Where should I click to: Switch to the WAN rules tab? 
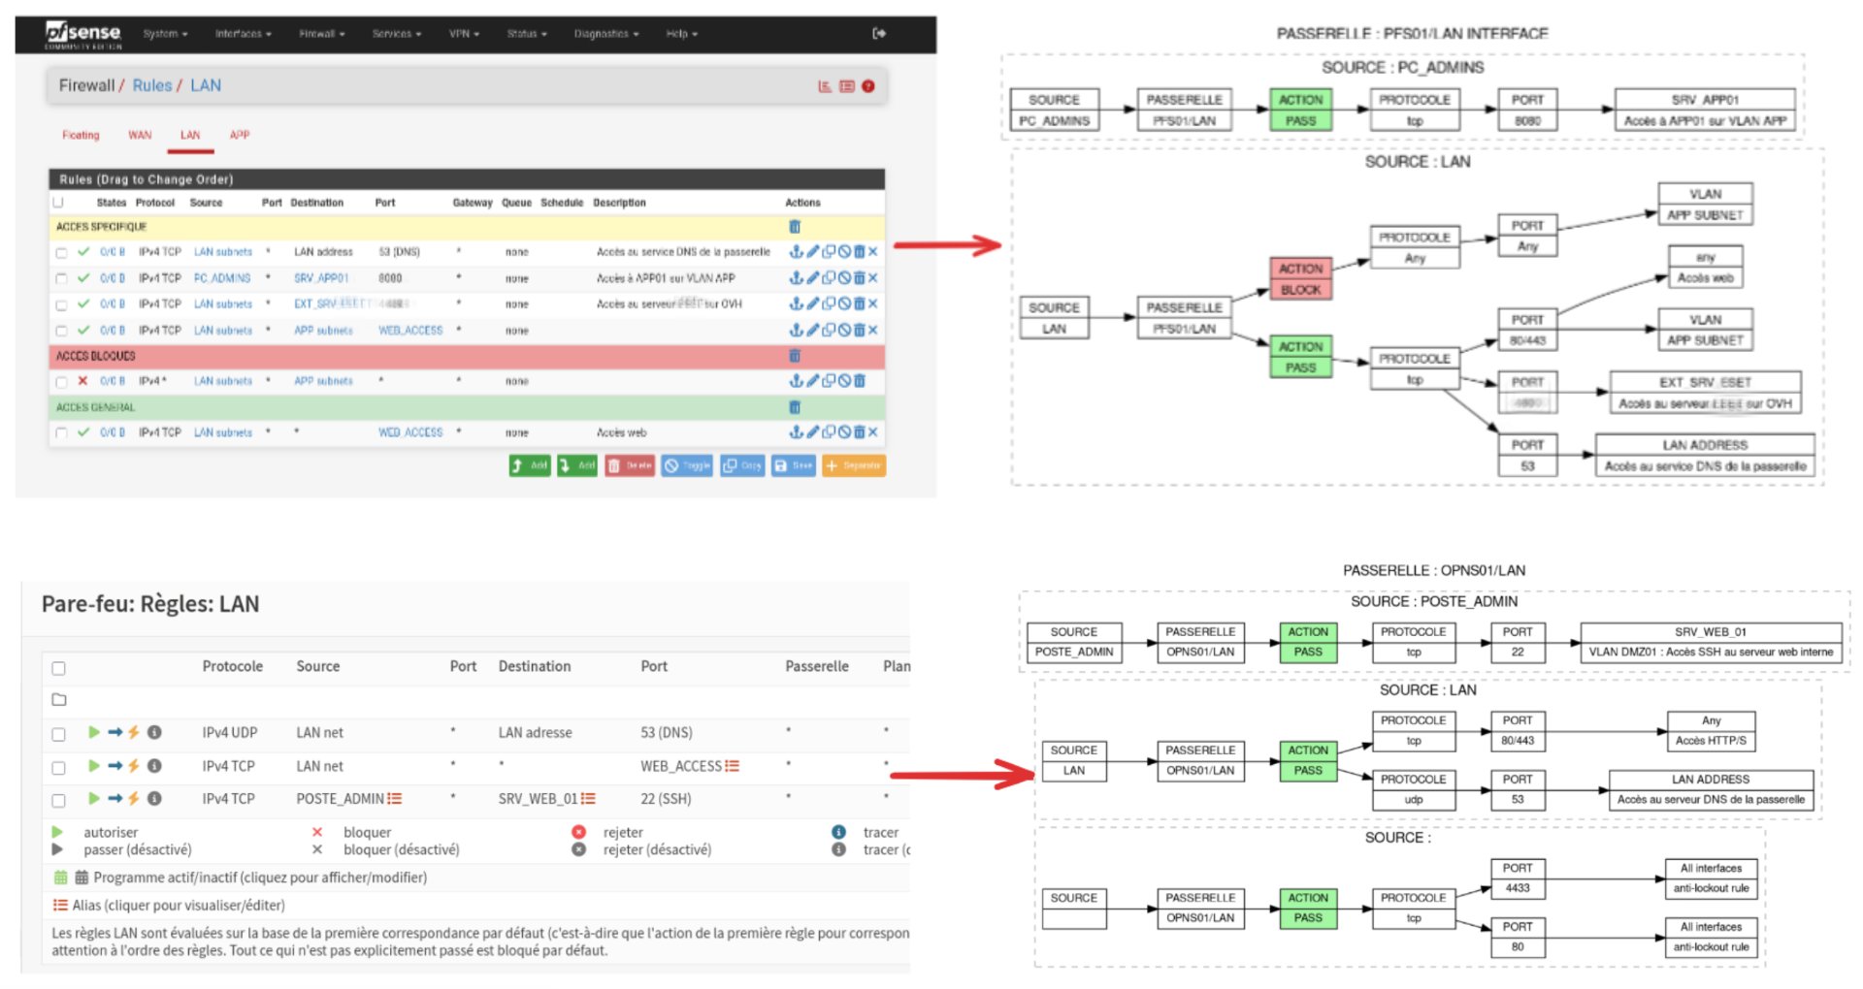tap(140, 136)
